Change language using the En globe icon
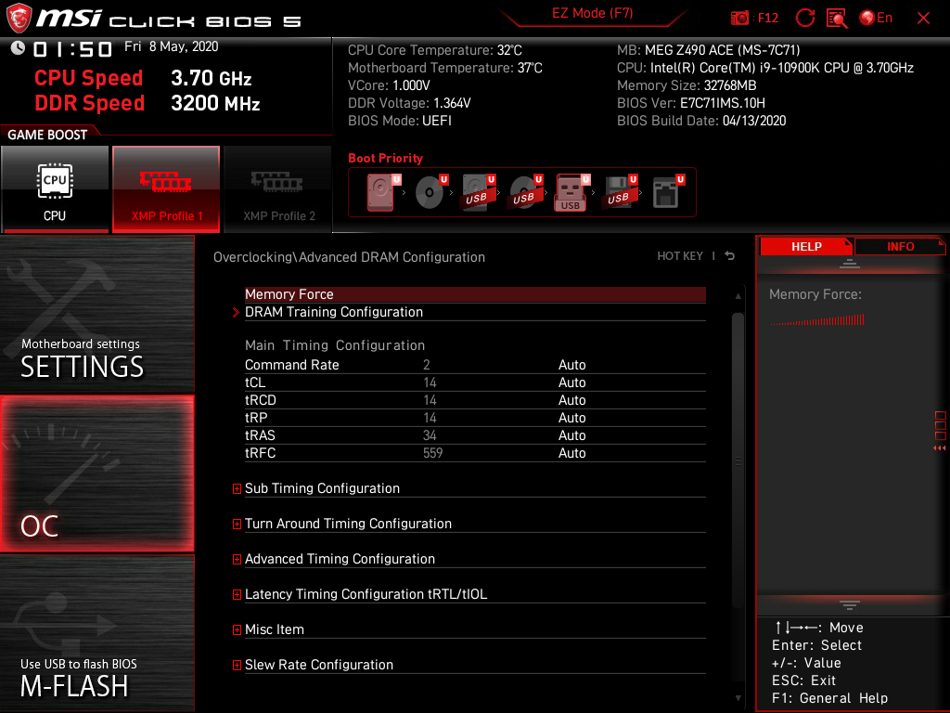The height and width of the screenshot is (713, 950). tap(876, 19)
